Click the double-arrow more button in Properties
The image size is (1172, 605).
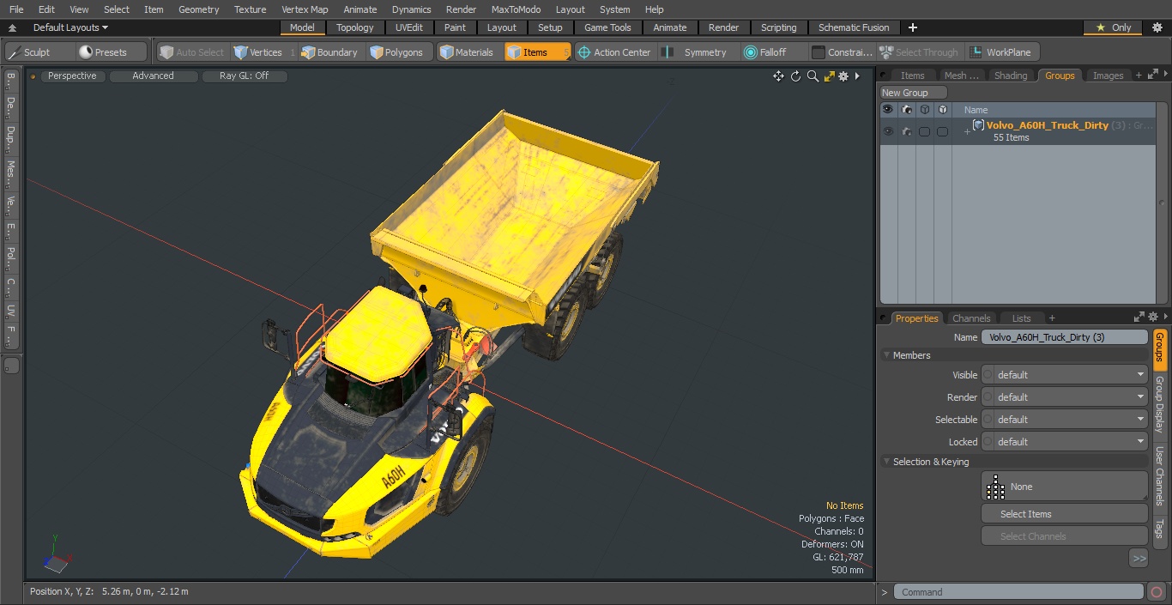coord(1139,559)
